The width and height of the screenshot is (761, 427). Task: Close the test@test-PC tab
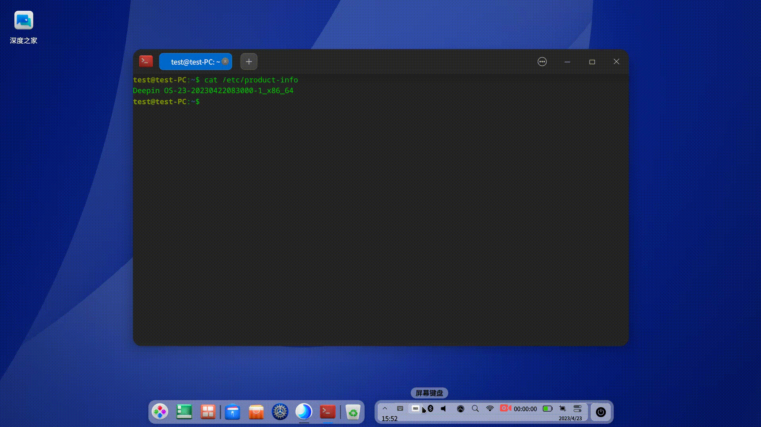(225, 61)
